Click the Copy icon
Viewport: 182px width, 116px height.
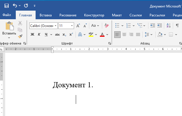(x=20, y=30)
